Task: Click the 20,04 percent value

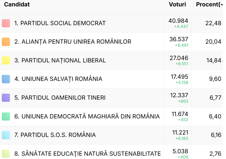Action: [x=213, y=42]
